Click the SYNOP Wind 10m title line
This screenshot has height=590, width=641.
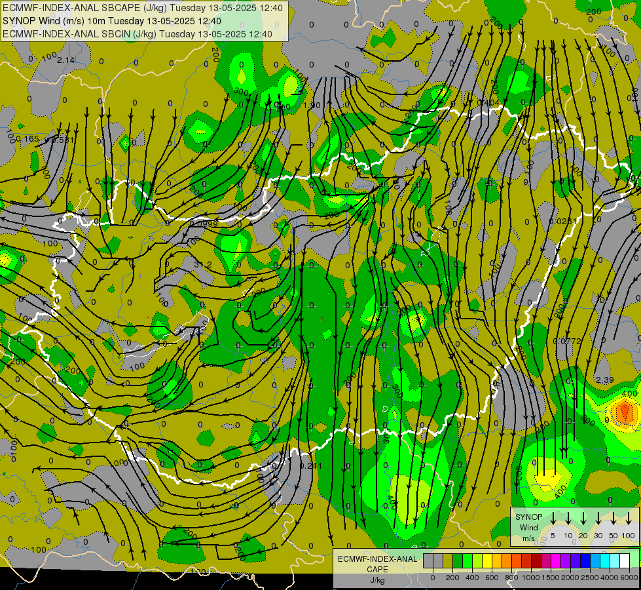pos(111,21)
